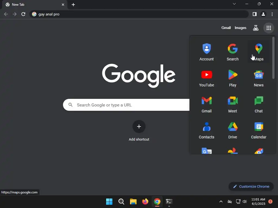This screenshot has height=208, width=278.
Task: Focus the Google search box
Action: pyautogui.click(x=126, y=105)
